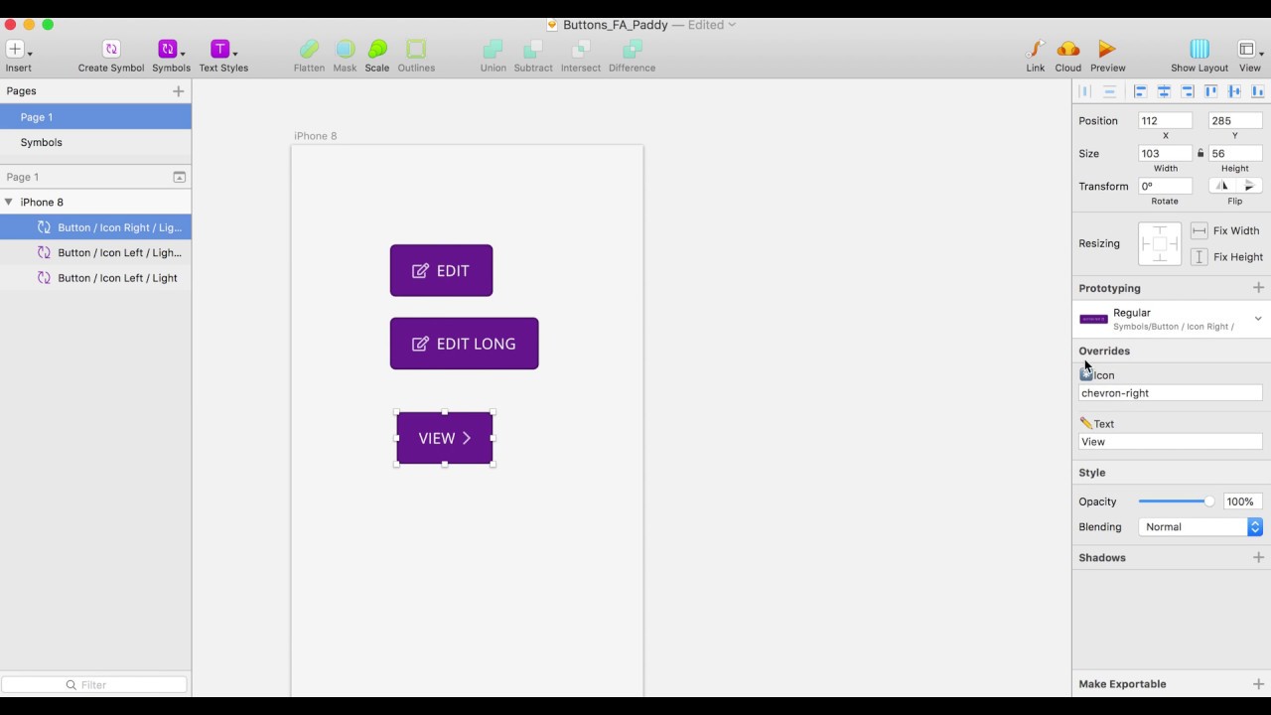
Task: Open the Blending mode dropdown
Action: (1255, 526)
